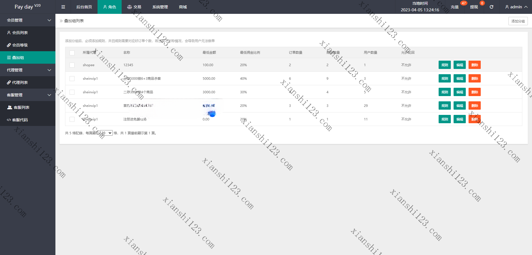The image size is (532, 255).
Task: Click the 角色 person icon in navbar
Action: coord(105,7)
